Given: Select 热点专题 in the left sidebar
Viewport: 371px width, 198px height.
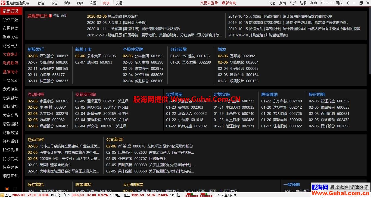Looking at the screenshot, I should 11,20.
